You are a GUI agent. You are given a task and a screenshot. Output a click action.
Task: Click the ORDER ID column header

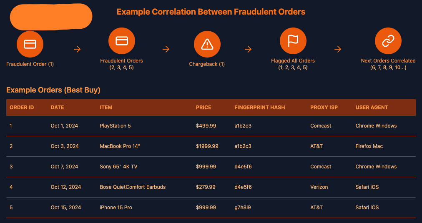pyautogui.click(x=22, y=108)
